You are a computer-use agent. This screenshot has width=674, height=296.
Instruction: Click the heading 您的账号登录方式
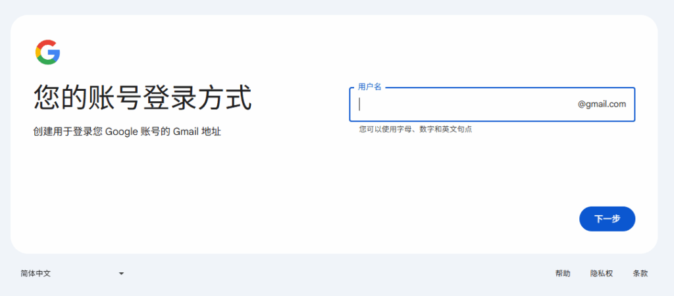(x=143, y=99)
